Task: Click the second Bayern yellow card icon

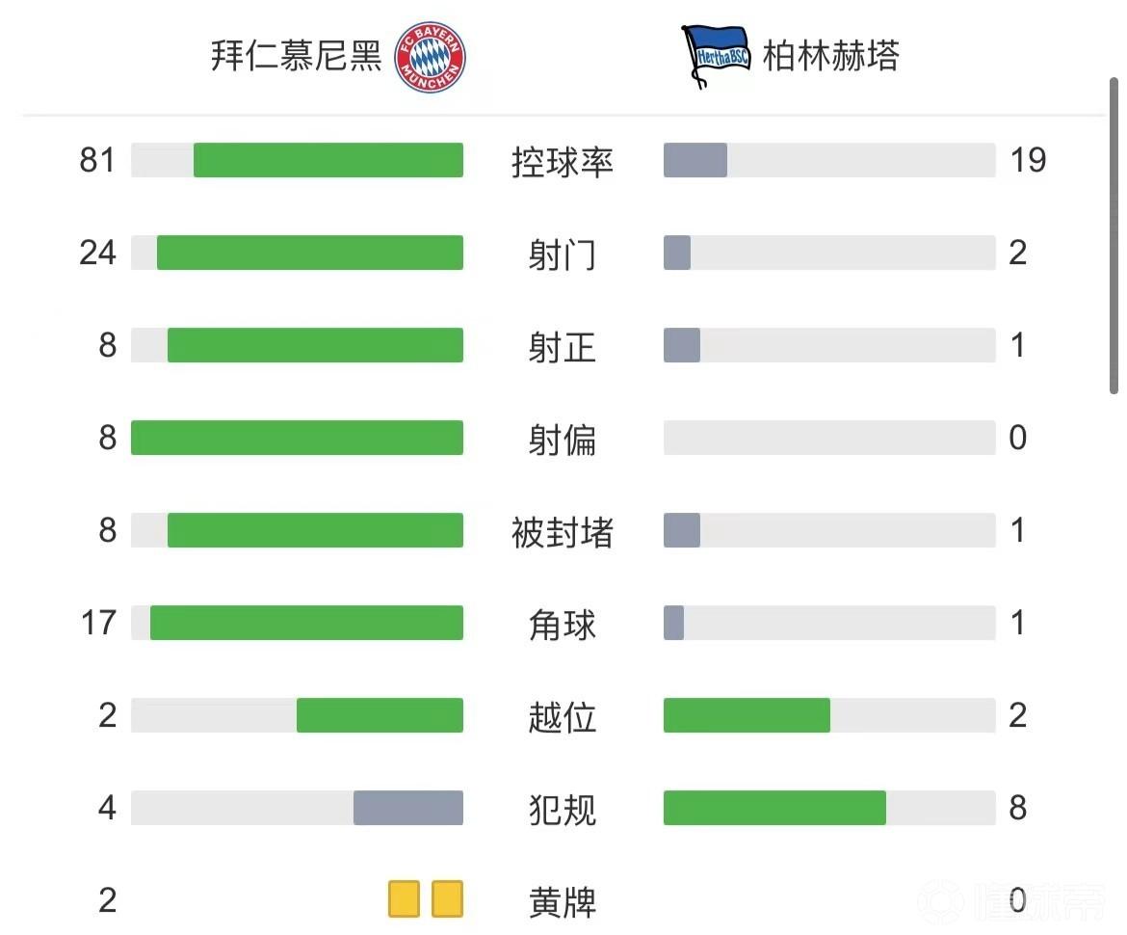Action: click(x=447, y=899)
